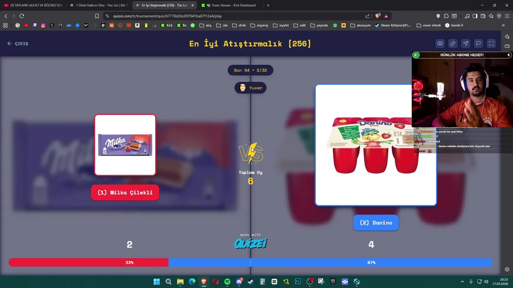Toggle the browser sidebar panel
This screenshot has height=288, width=513.
(x=475, y=16)
